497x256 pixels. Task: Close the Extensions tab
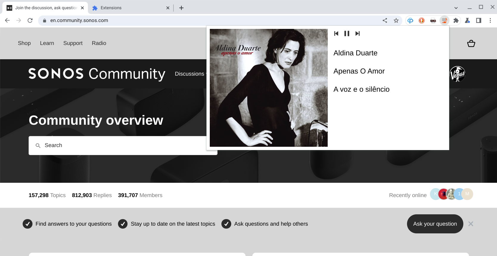tap(168, 8)
